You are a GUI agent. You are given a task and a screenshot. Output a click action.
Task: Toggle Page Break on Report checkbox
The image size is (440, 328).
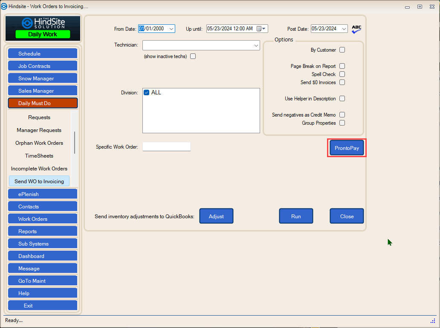tap(342, 66)
